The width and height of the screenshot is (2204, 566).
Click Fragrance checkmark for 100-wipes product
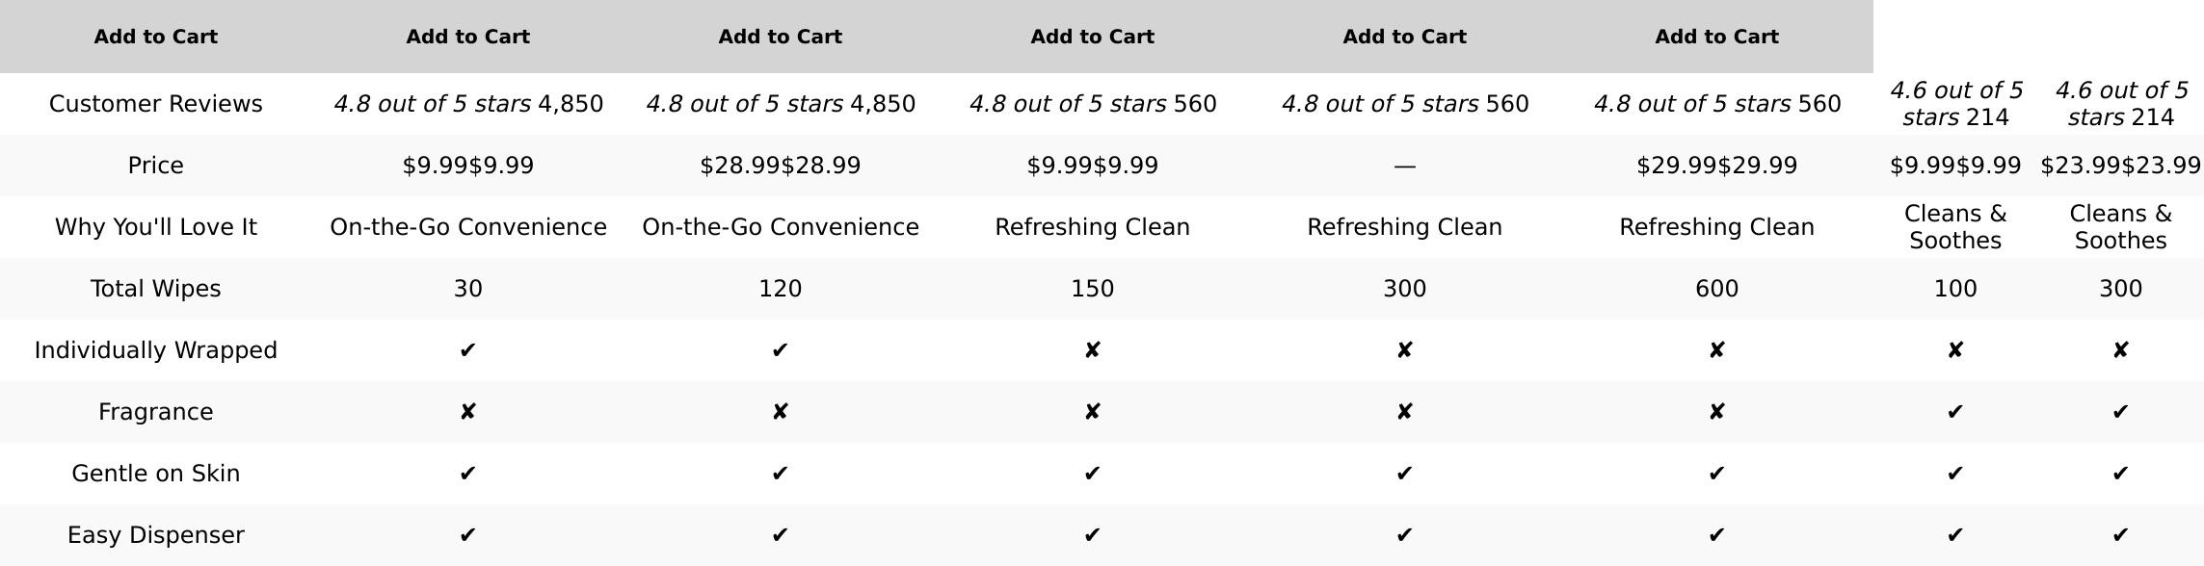click(1955, 412)
